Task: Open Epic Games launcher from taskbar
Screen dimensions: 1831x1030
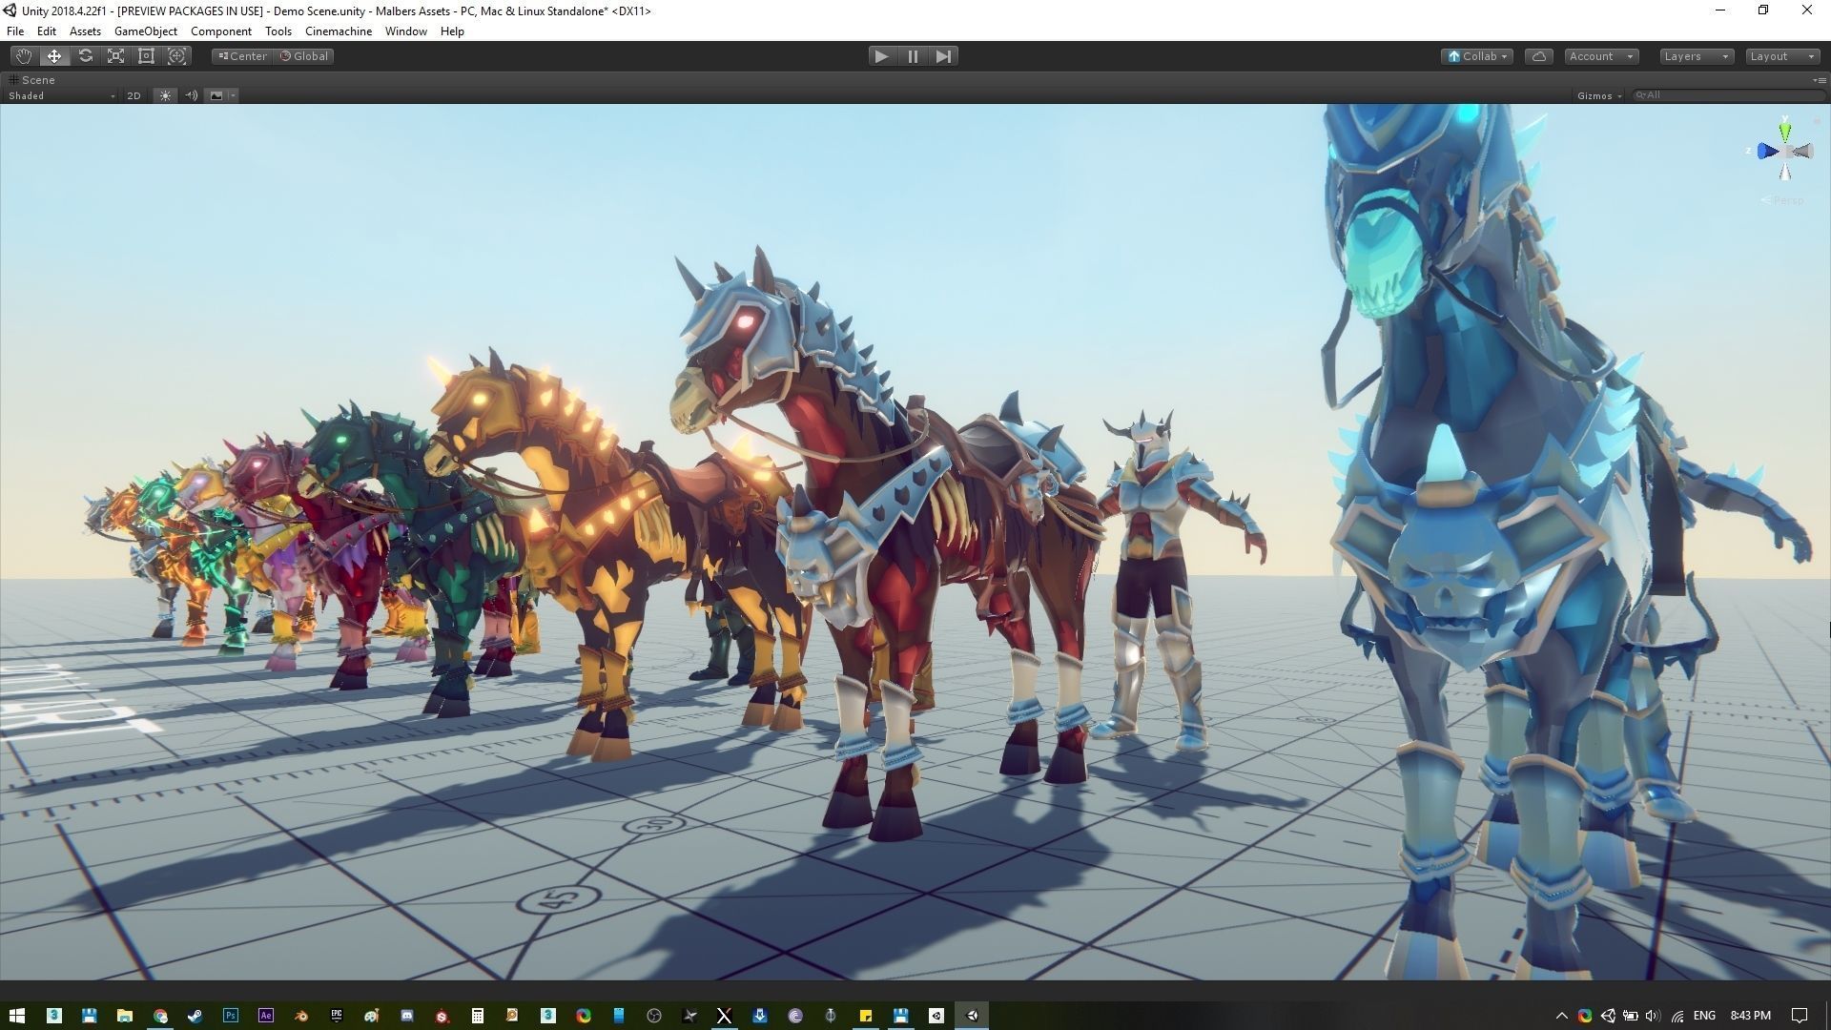Action: pos(337,1016)
